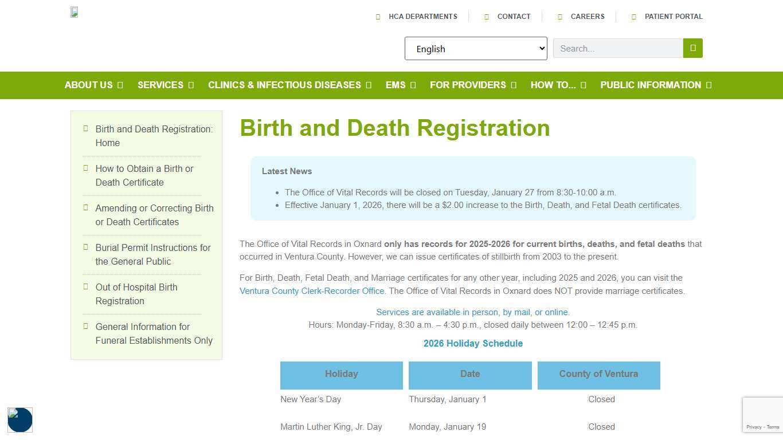This screenshot has width=783, height=440.
Task: Click the HCA Departments icon
Action: click(x=378, y=16)
